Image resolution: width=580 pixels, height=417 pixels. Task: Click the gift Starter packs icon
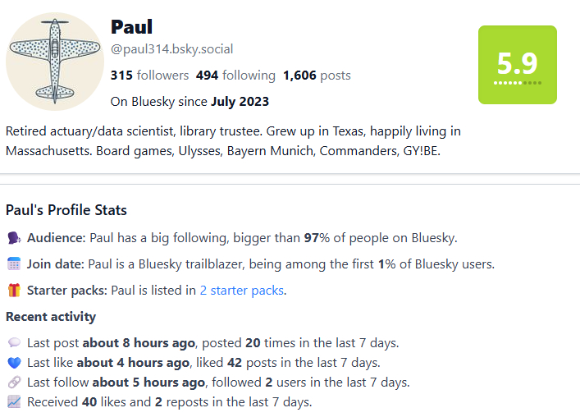[x=14, y=290]
